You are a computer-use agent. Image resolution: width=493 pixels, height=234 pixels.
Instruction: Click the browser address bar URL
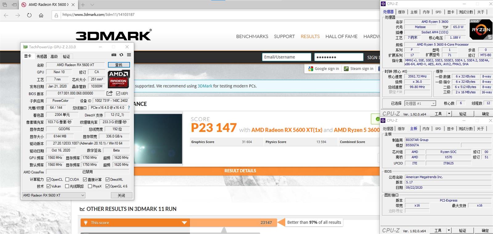98,14
